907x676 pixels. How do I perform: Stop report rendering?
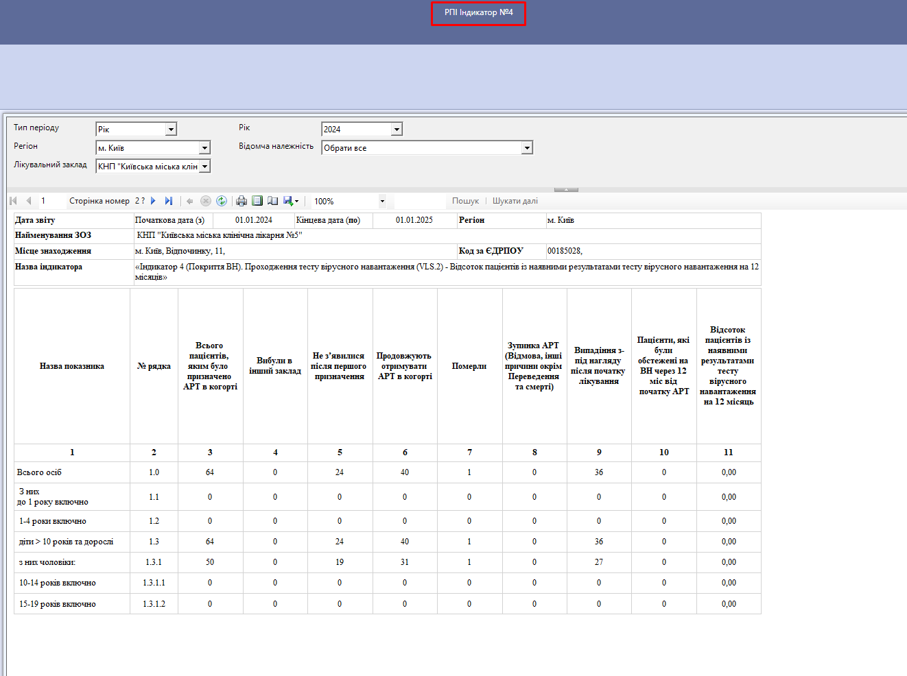click(x=205, y=201)
